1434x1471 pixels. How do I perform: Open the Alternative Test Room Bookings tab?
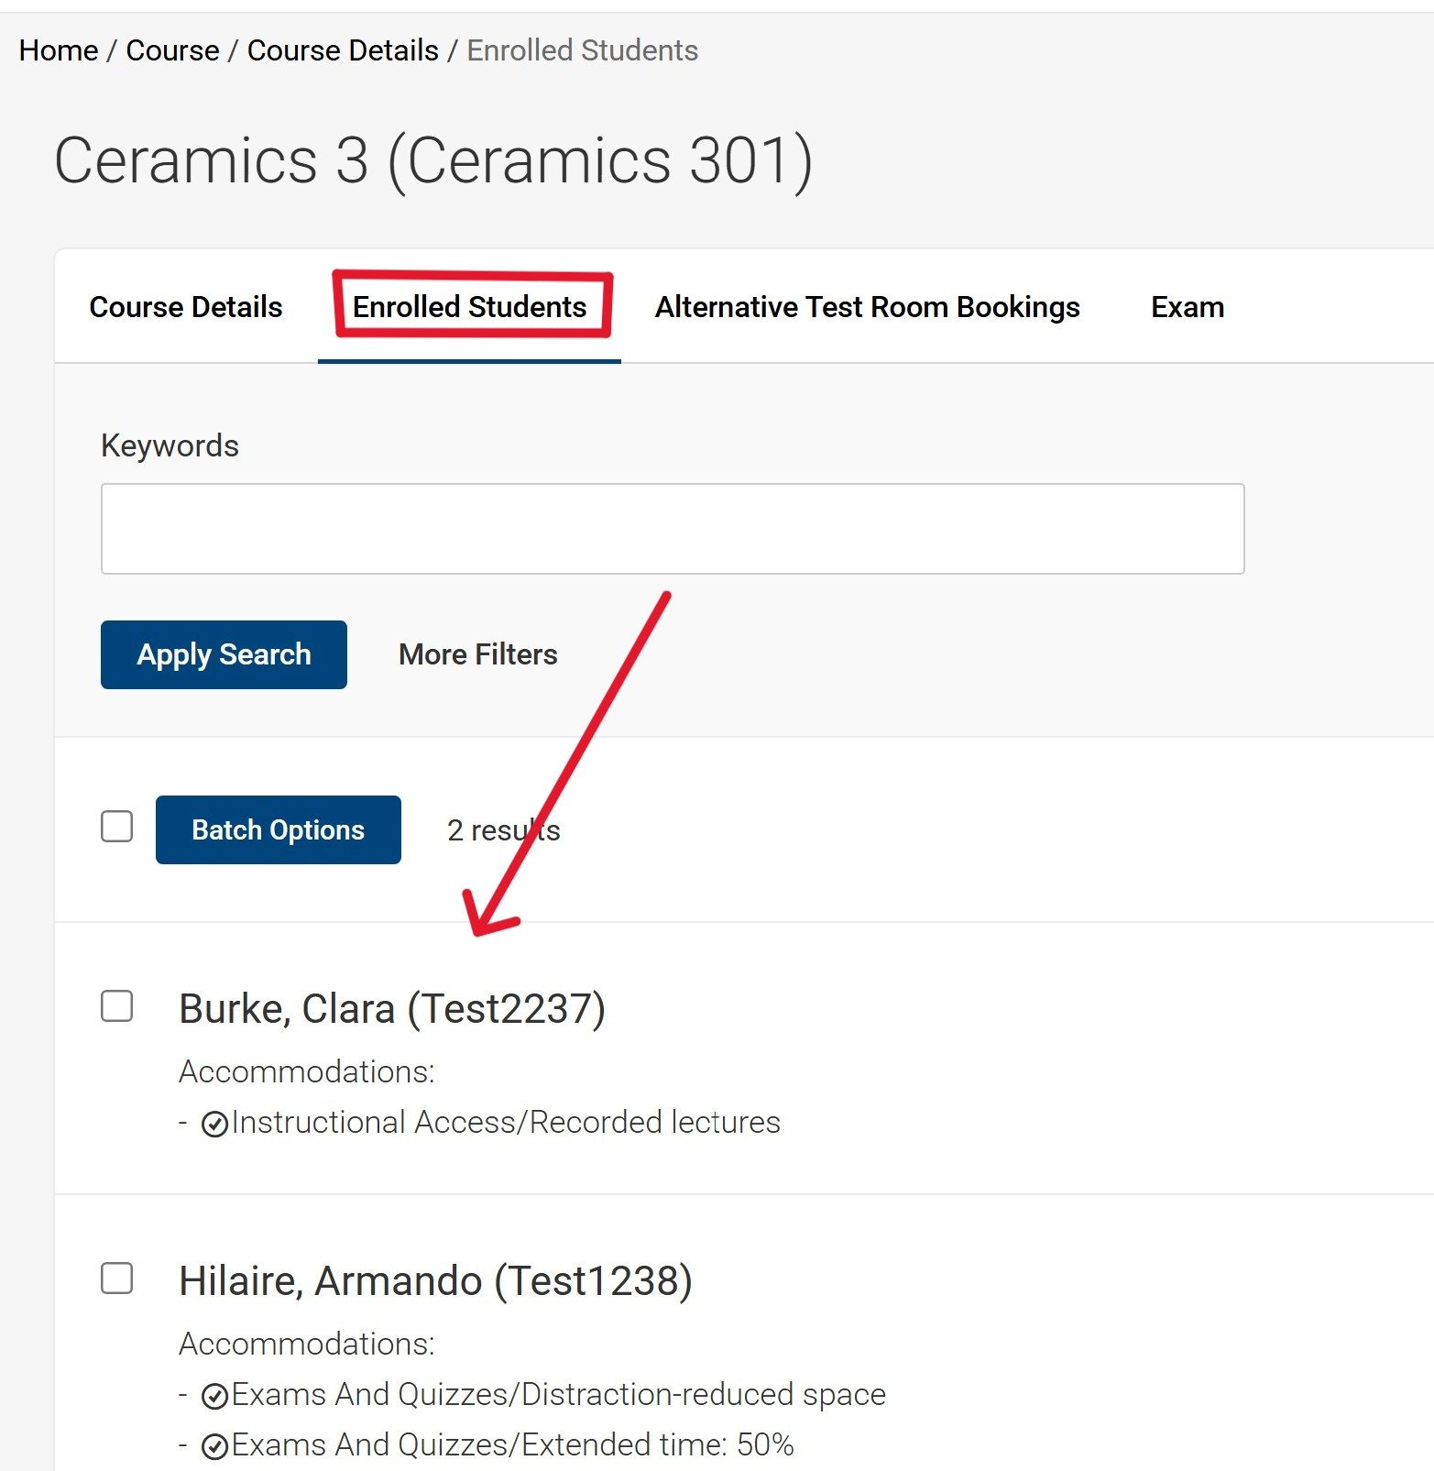pyautogui.click(x=867, y=307)
